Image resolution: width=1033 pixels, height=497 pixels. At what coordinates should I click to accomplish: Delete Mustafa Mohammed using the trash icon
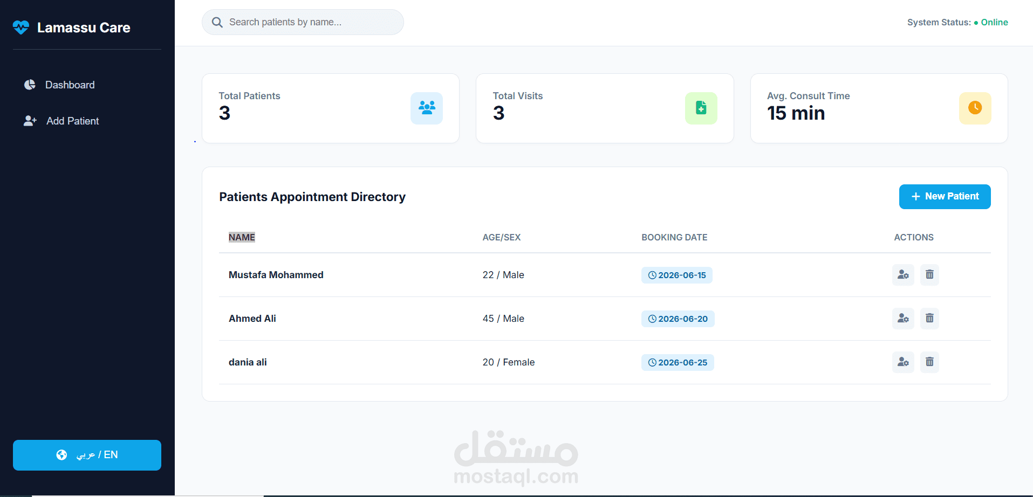pyautogui.click(x=929, y=275)
